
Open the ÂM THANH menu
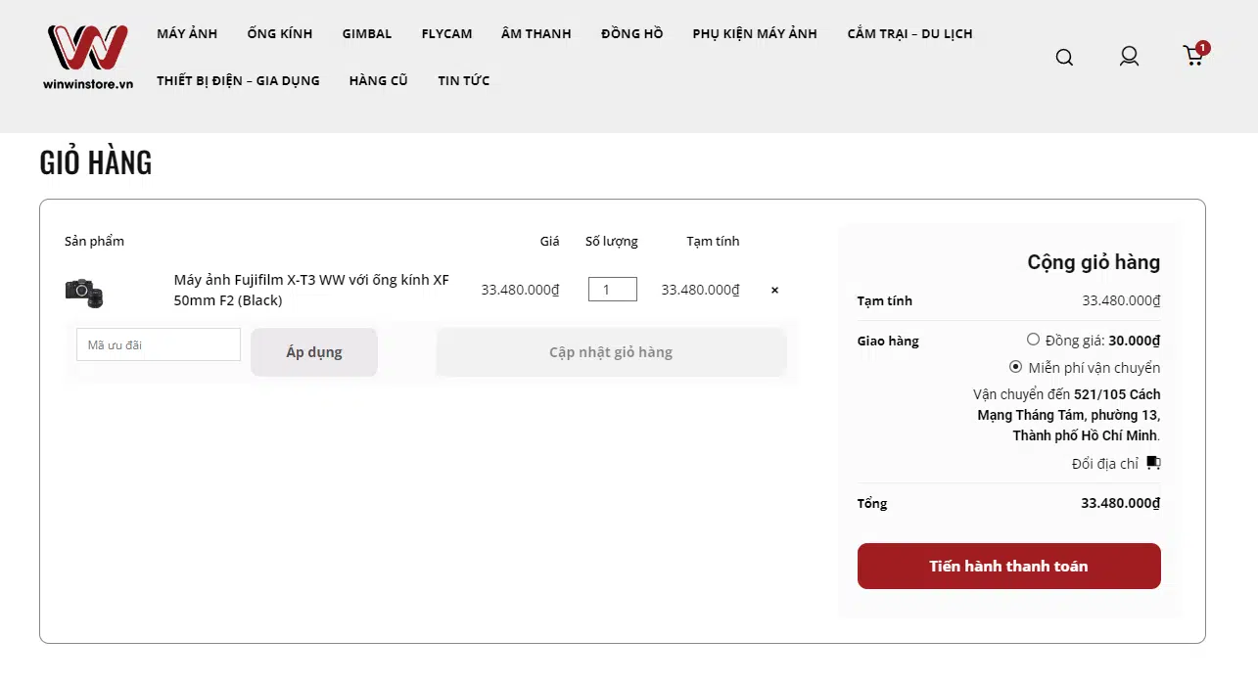pyautogui.click(x=536, y=33)
